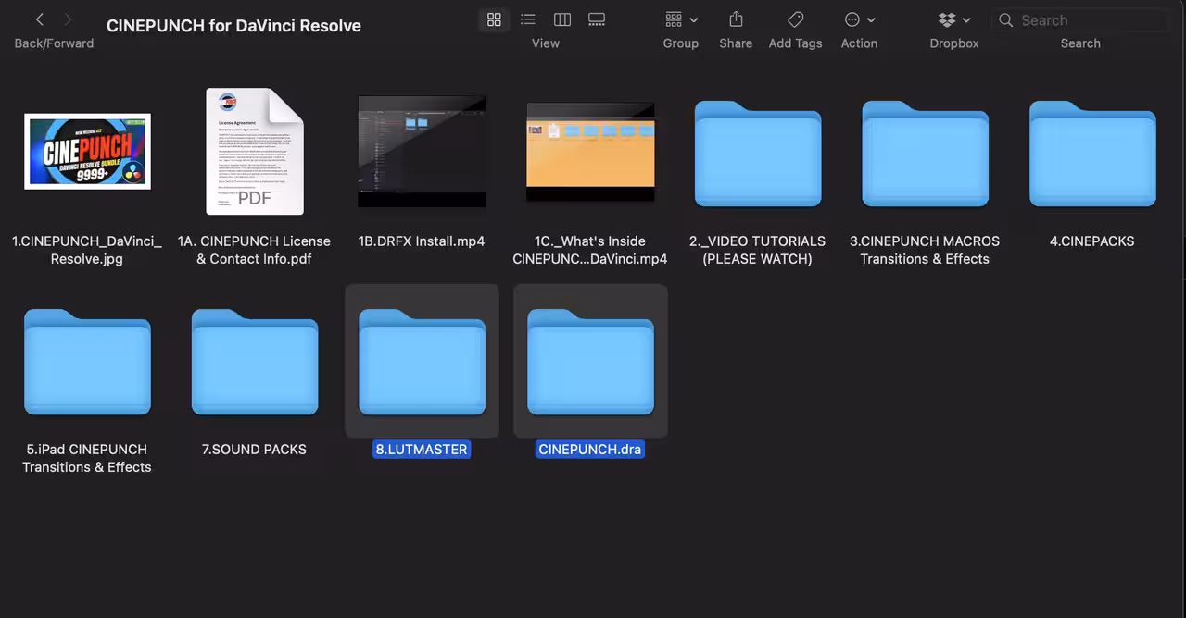
Task: Open the Group options dropdown
Action: tap(681, 19)
